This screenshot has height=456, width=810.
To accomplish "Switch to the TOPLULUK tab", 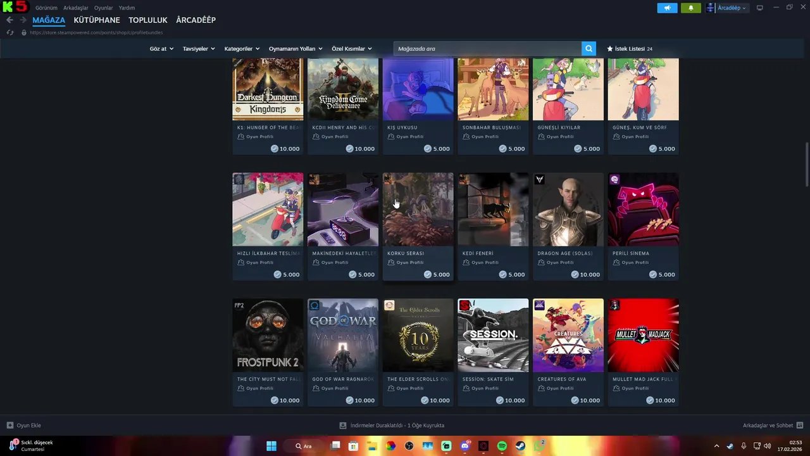I will (148, 20).
